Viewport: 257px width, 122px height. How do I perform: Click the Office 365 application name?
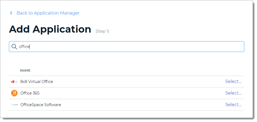click(30, 93)
